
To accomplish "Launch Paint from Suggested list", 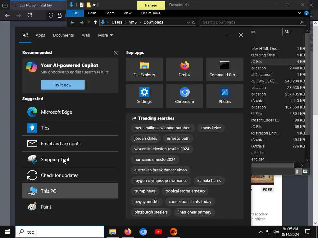I will point(70,207).
